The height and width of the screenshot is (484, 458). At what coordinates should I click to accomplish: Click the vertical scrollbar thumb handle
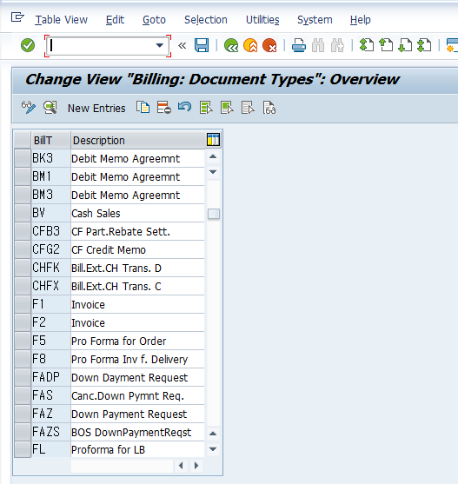[214, 214]
